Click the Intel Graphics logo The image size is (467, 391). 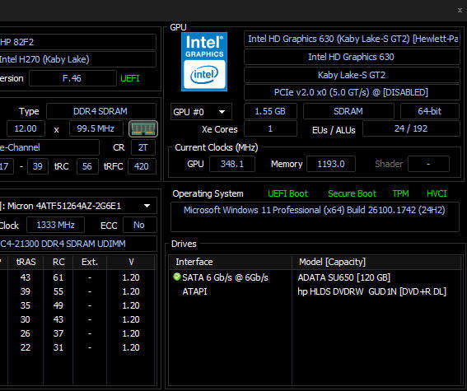pyautogui.click(x=204, y=62)
